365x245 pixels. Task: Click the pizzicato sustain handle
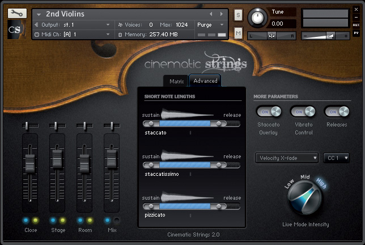(151, 206)
